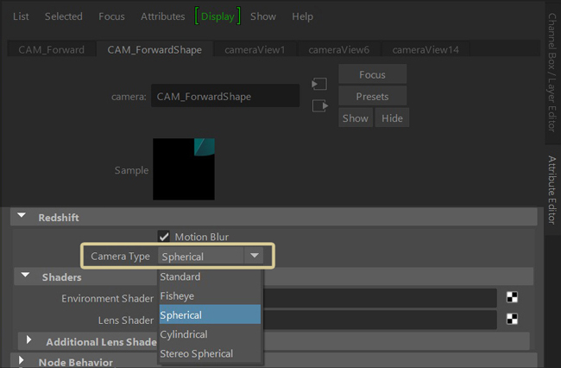Expand the Node Behavior section
Viewport: 561px width, 368px height.
coord(22,360)
